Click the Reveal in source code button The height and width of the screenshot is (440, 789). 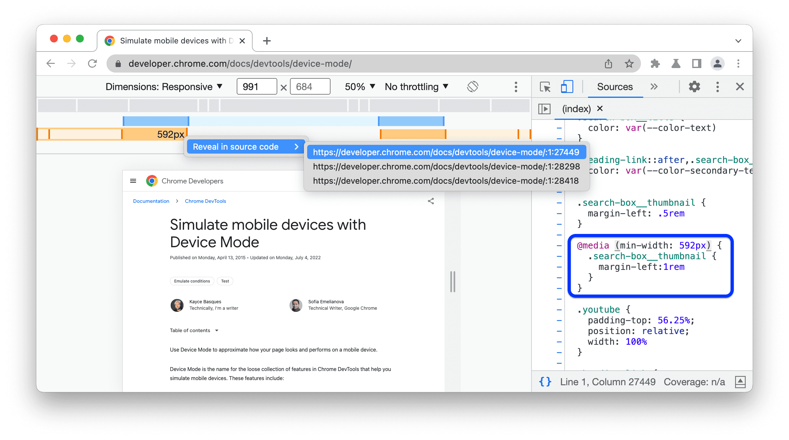(x=243, y=146)
